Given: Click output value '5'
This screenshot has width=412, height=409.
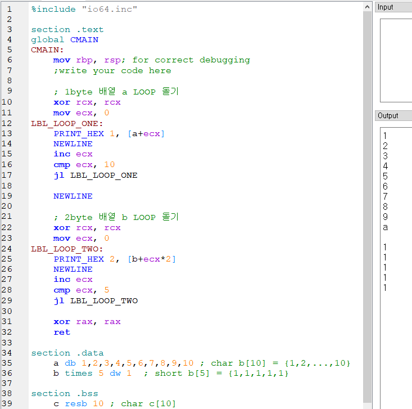Looking at the screenshot, I should coord(385,176).
